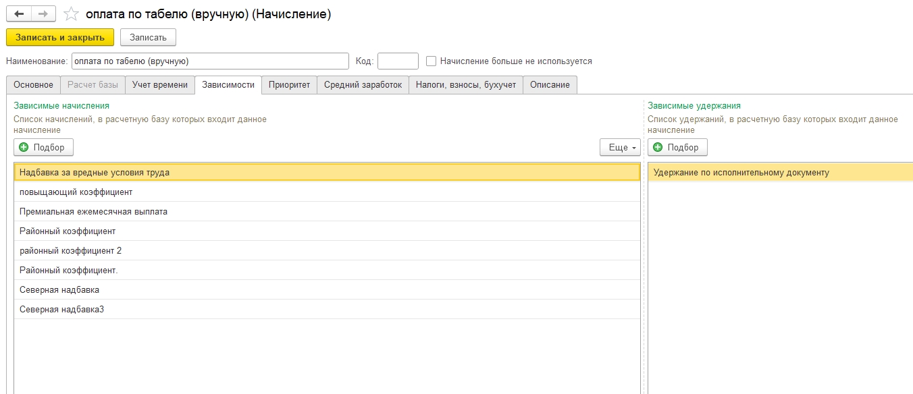
Task: Open the Учет времени tab
Action: click(x=160, y=85)
